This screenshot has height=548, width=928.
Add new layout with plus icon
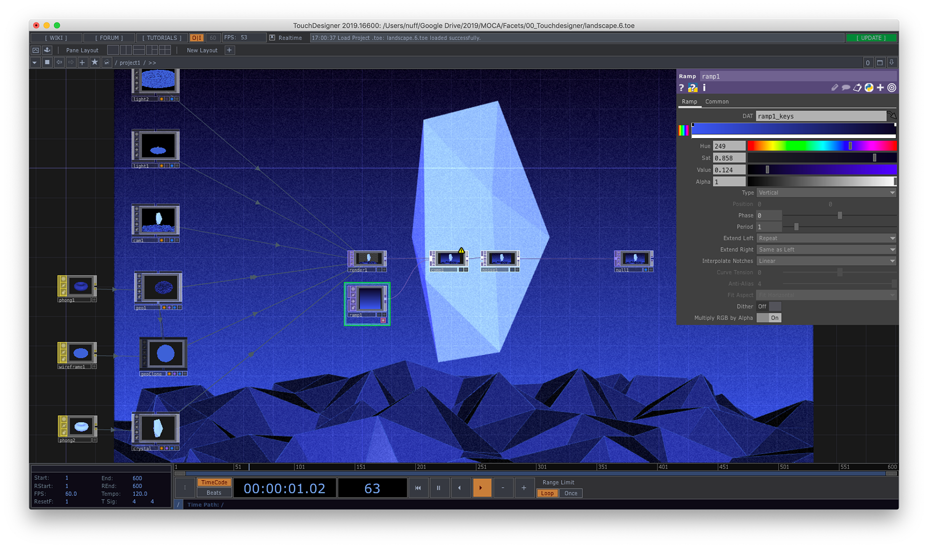tap(230, 50)
